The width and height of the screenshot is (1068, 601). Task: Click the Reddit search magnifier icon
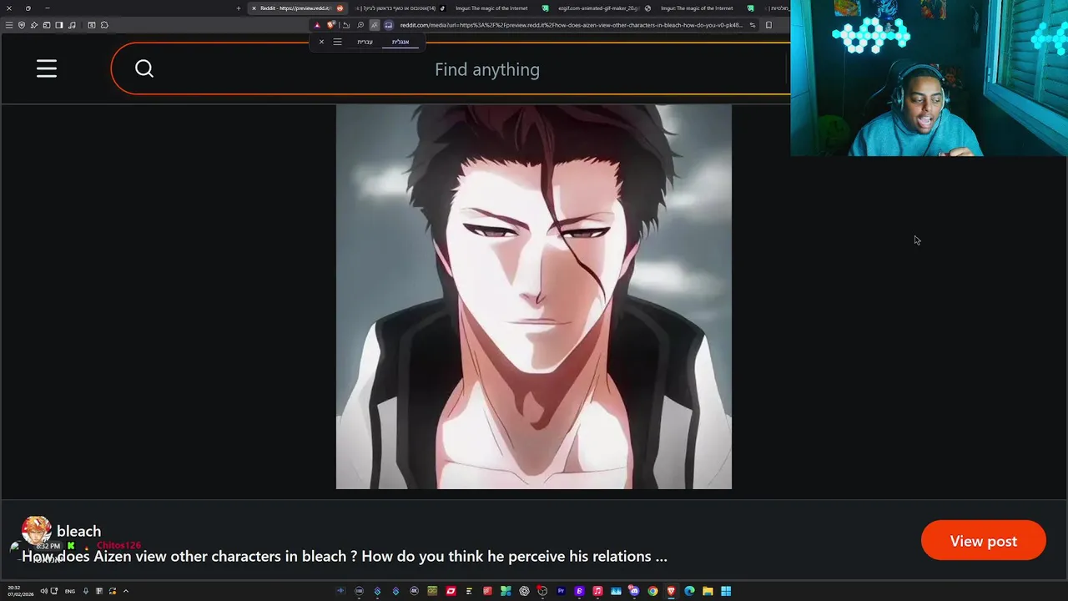point(144,68)
